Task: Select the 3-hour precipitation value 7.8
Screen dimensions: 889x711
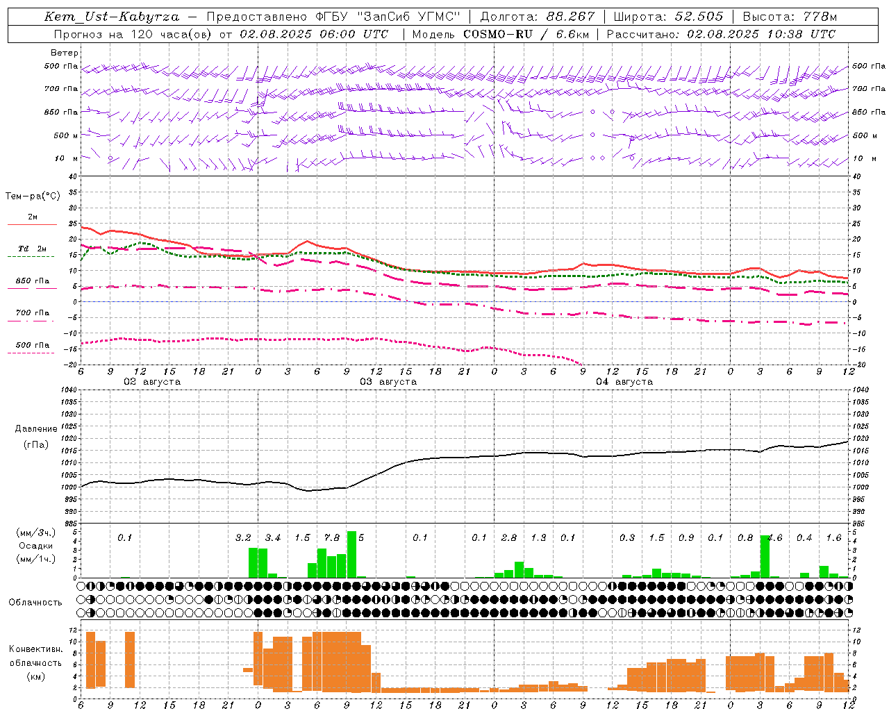Action: pos(332,538)
